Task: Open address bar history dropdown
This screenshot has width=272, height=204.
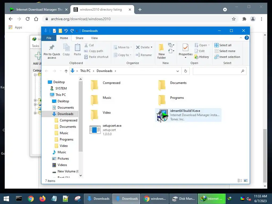Action: pos(178,71)
